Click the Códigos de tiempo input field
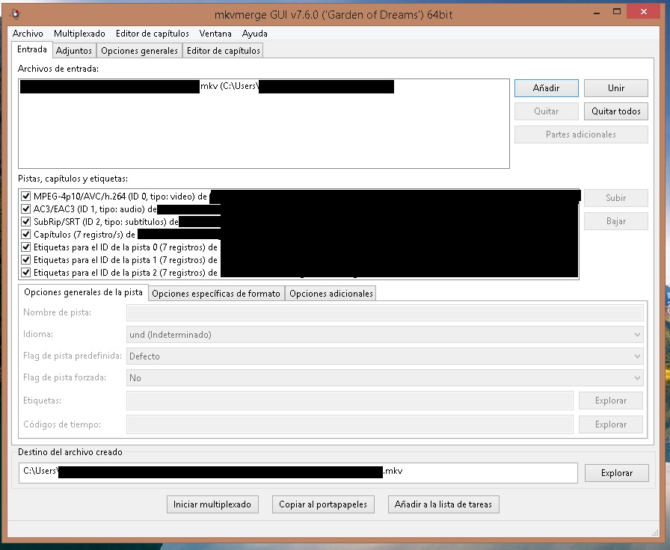This screenshot has width=670, height=550. pyautogui.click(x=349, y=424)
